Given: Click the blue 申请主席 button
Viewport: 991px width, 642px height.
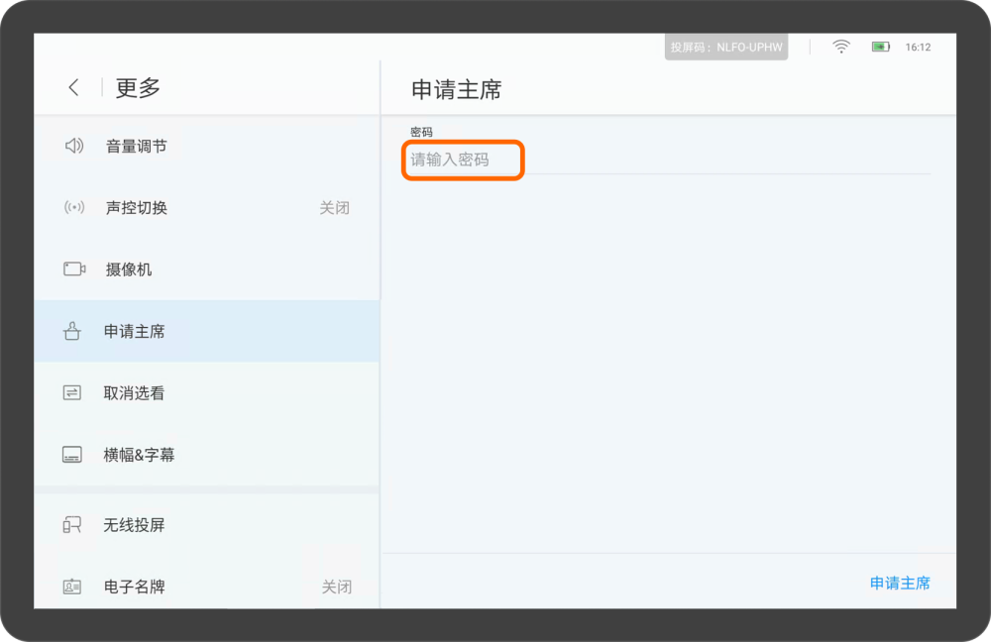Looking at the screenshot, I should pos(899,583).
